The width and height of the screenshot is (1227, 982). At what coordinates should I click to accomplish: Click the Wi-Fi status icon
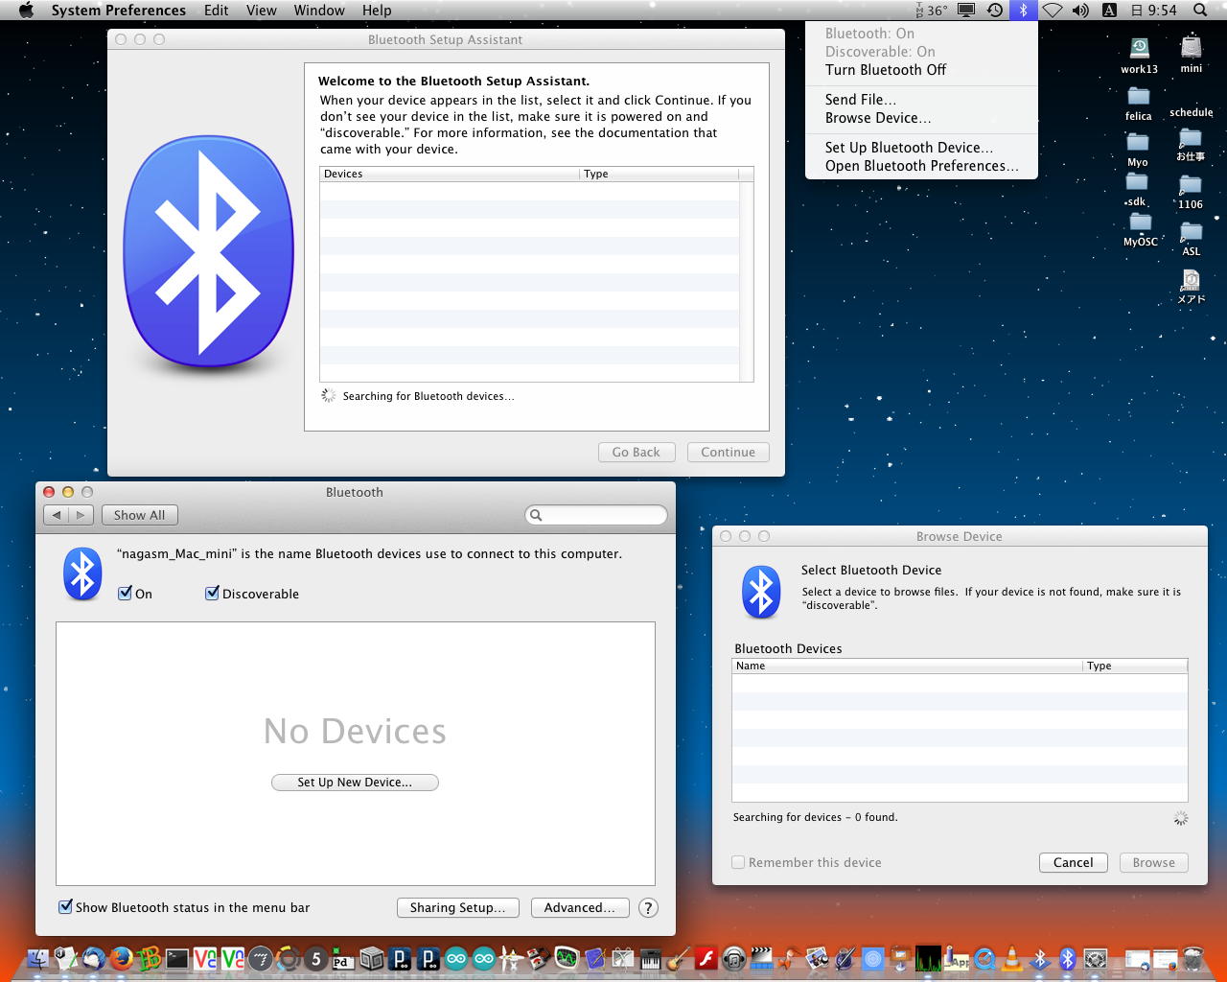coord(1053,11)
